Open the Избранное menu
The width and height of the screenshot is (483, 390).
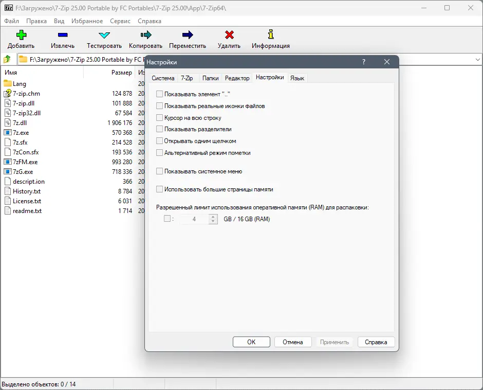(x=87, y=21)
